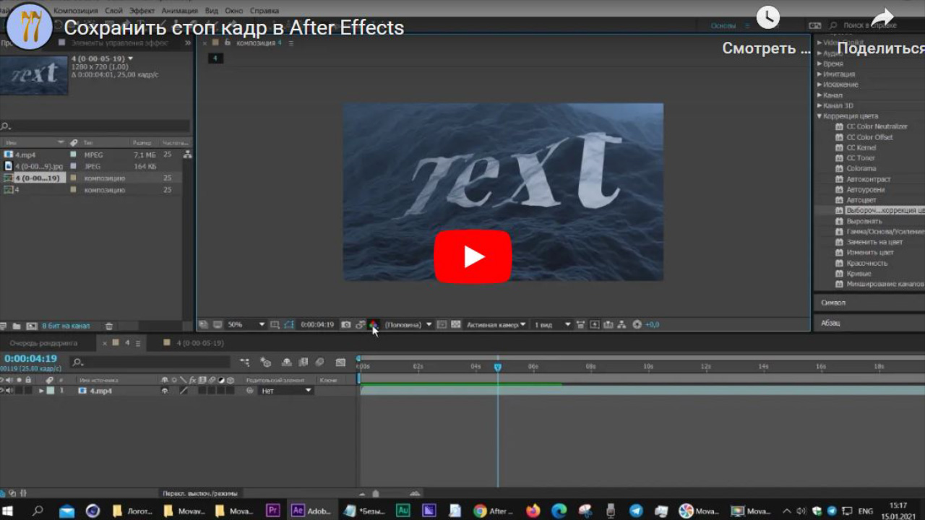Toggle always preview this view icon

pos(203,325)
